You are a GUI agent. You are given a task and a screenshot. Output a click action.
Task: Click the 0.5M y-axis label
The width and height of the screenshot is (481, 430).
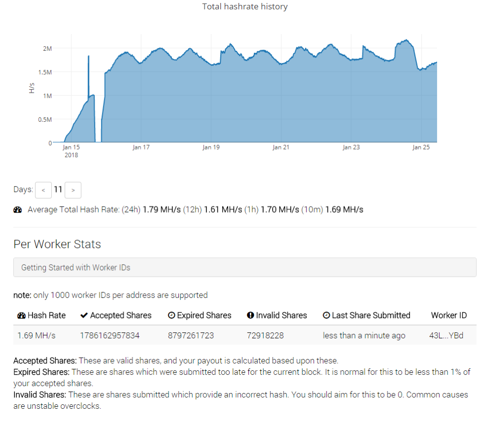[x=45, y=119]
